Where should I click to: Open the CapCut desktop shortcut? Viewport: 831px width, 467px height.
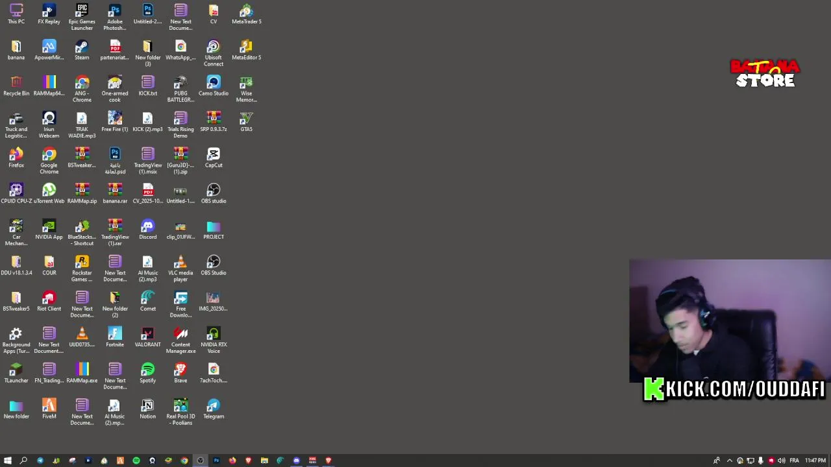point(214,158)
